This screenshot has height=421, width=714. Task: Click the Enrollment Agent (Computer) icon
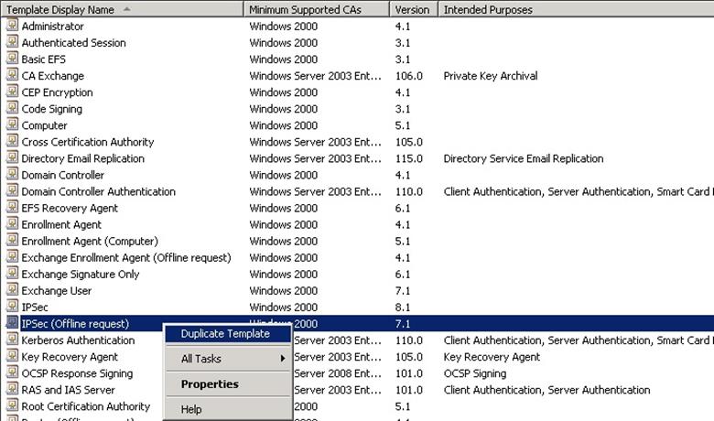coord(12,241)
